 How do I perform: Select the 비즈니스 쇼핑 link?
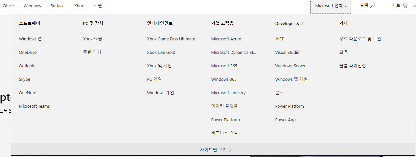pyautogui.click(x=224, y=133)
